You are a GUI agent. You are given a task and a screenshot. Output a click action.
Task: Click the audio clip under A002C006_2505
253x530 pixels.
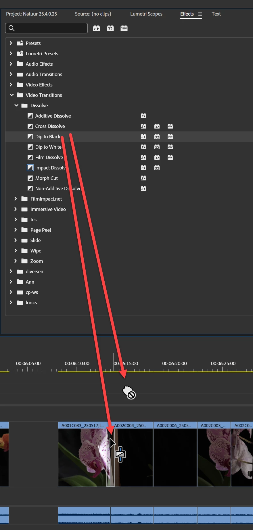click(175, 515)
